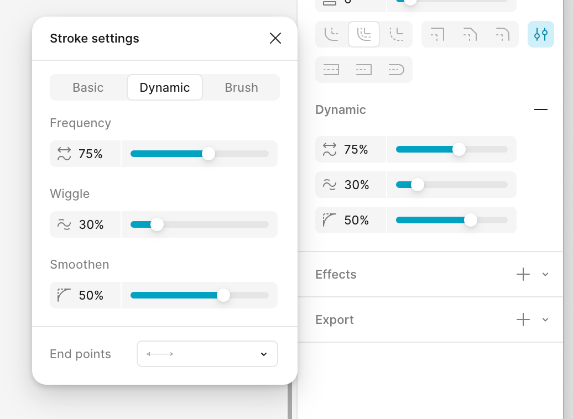Switch to the Basic stroke tab

(x=88, y=88)
